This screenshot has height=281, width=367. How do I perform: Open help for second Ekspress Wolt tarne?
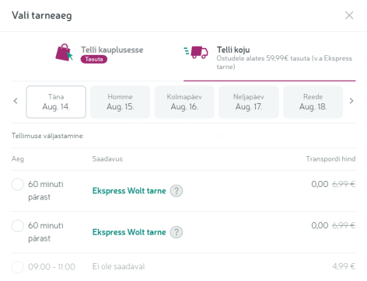177,232
